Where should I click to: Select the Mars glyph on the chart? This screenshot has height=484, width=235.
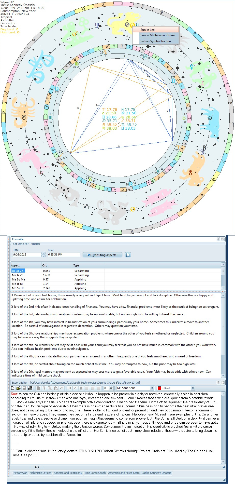(x=75, y=34)
